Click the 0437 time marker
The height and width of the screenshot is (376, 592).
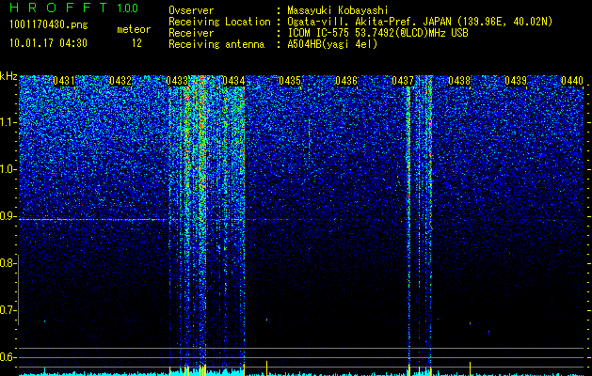coord(403,81)
